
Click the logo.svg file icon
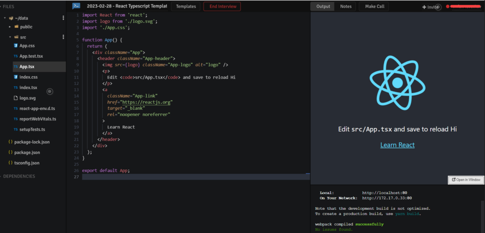pyautogui.click(x=16, y=98)
